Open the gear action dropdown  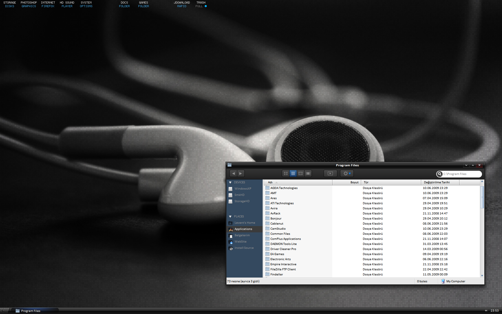pyautogui.click(x=347, y=173)
